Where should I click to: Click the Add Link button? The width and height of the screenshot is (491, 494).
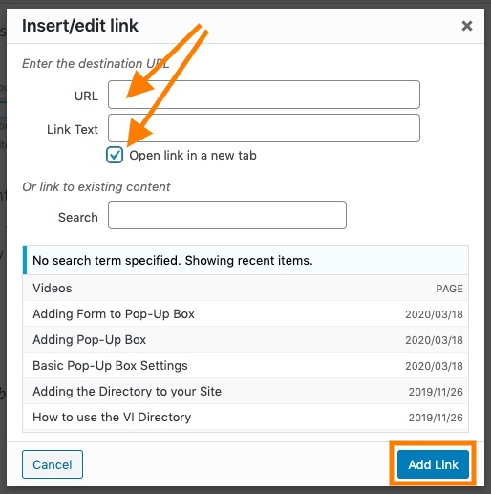tap(433, 464)
